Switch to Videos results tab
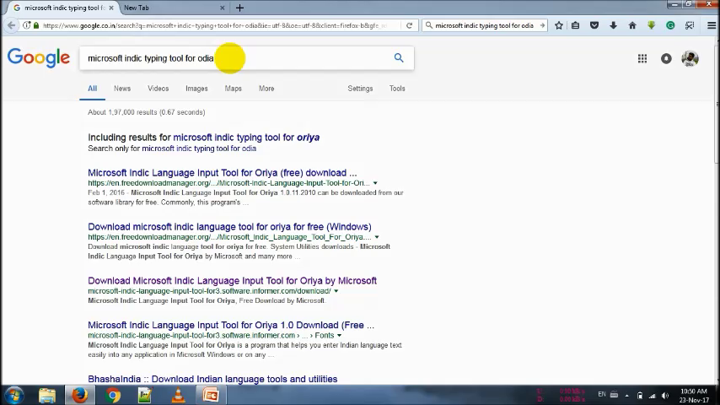 (158, 89)
